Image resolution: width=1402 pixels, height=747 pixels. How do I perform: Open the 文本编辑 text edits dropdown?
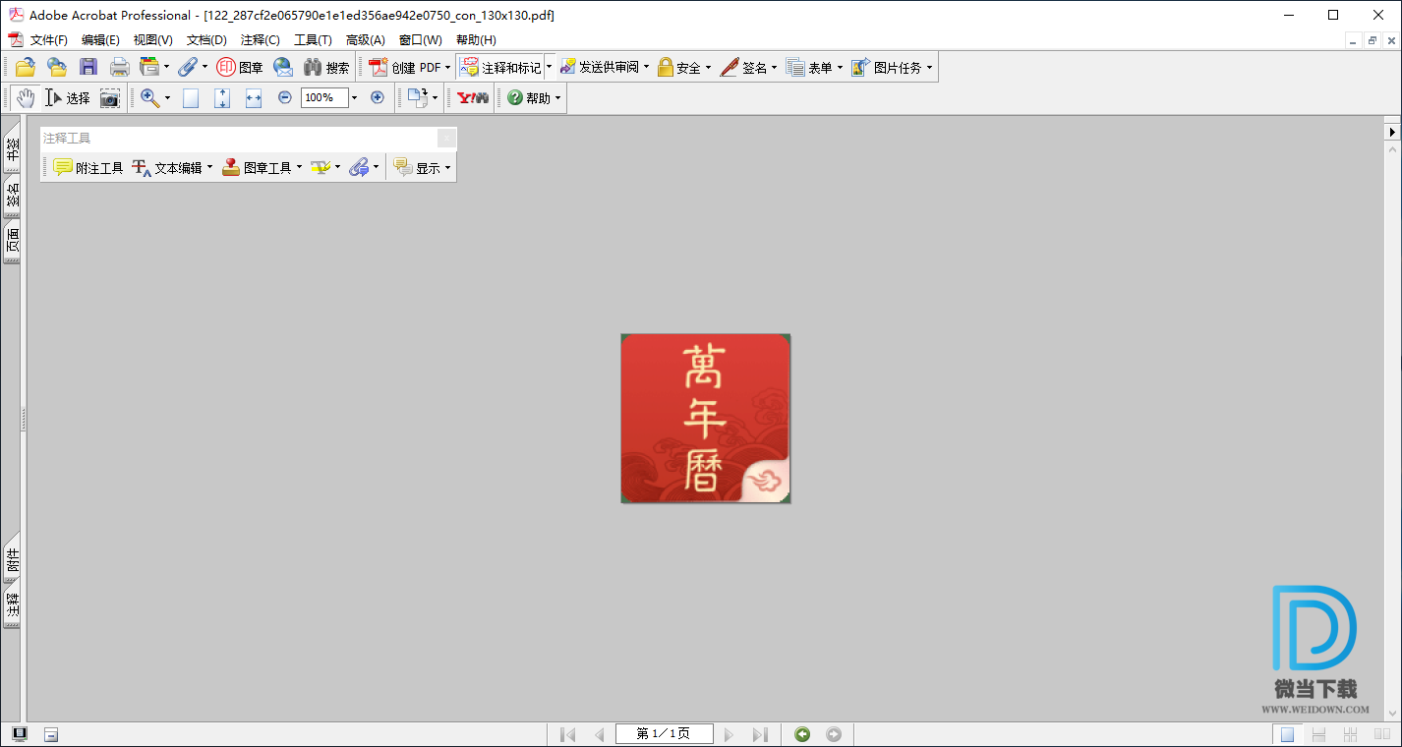[x=172, y=167]
